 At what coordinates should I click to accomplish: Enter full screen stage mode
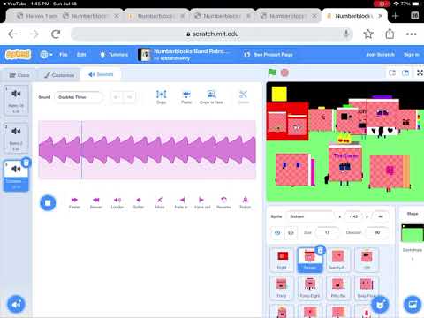pos(420,72)
